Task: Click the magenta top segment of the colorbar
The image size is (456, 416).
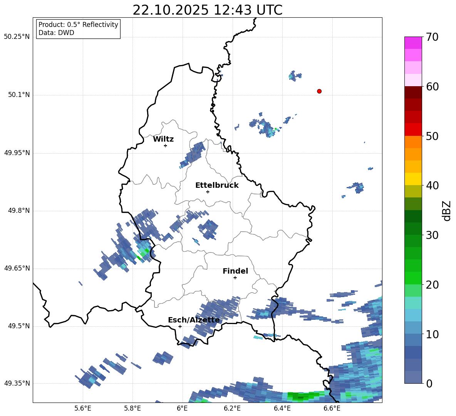Action: click(413, 43)
